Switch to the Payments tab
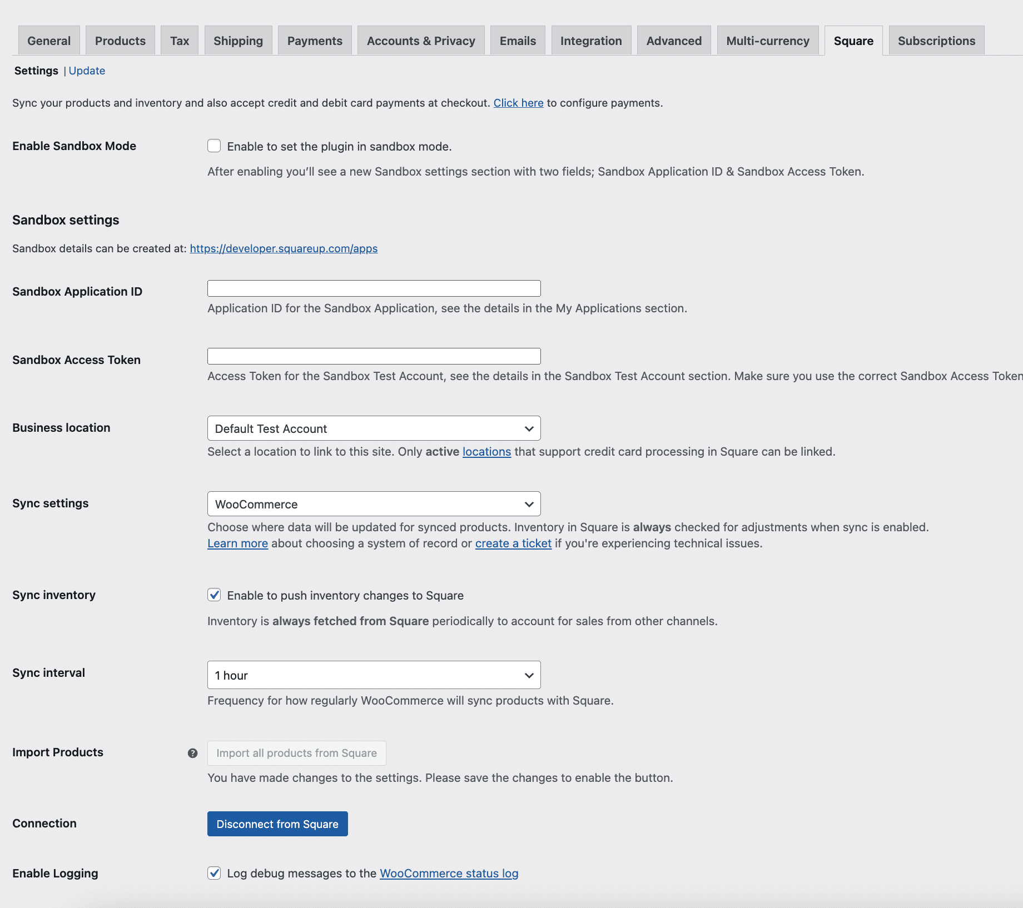Image resolution: width=1023 pixels, height=908 pixels. tap(315, 40)
